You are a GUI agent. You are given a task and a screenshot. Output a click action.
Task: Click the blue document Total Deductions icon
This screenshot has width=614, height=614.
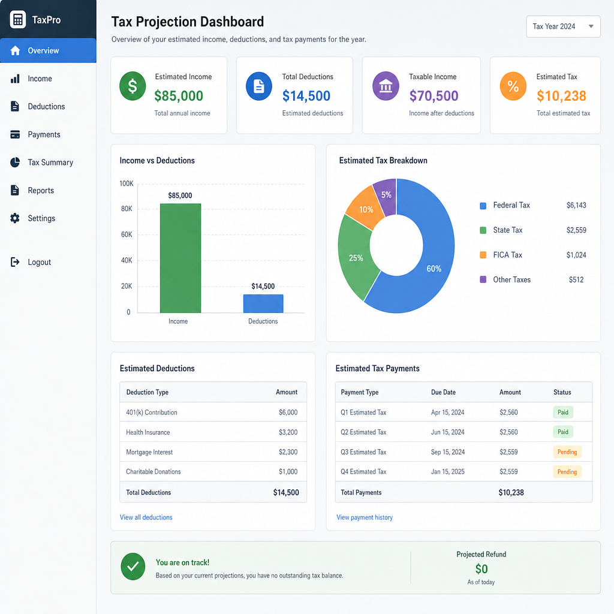[259, 86]
